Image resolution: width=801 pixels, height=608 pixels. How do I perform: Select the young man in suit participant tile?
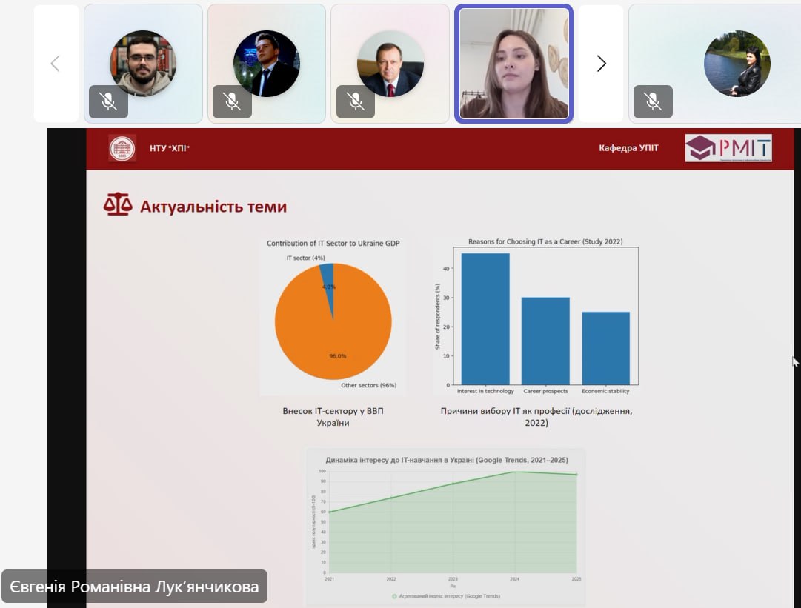(x=267, y=64)
